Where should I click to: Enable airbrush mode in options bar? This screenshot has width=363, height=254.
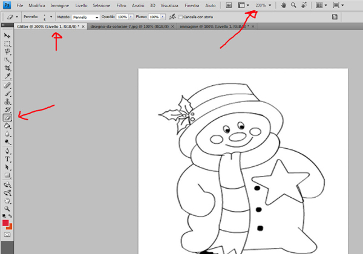[x=172, y=17]
